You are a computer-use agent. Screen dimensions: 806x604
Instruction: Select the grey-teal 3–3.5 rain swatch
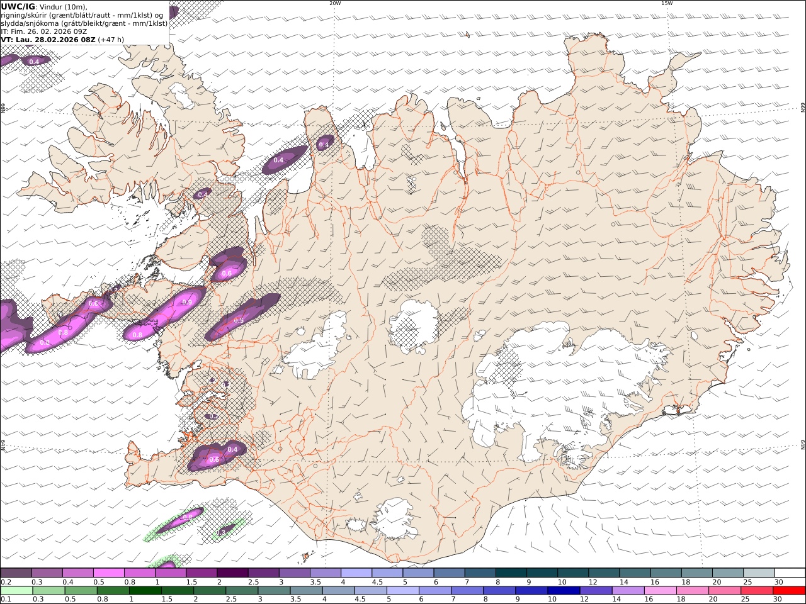pos(274,590)
